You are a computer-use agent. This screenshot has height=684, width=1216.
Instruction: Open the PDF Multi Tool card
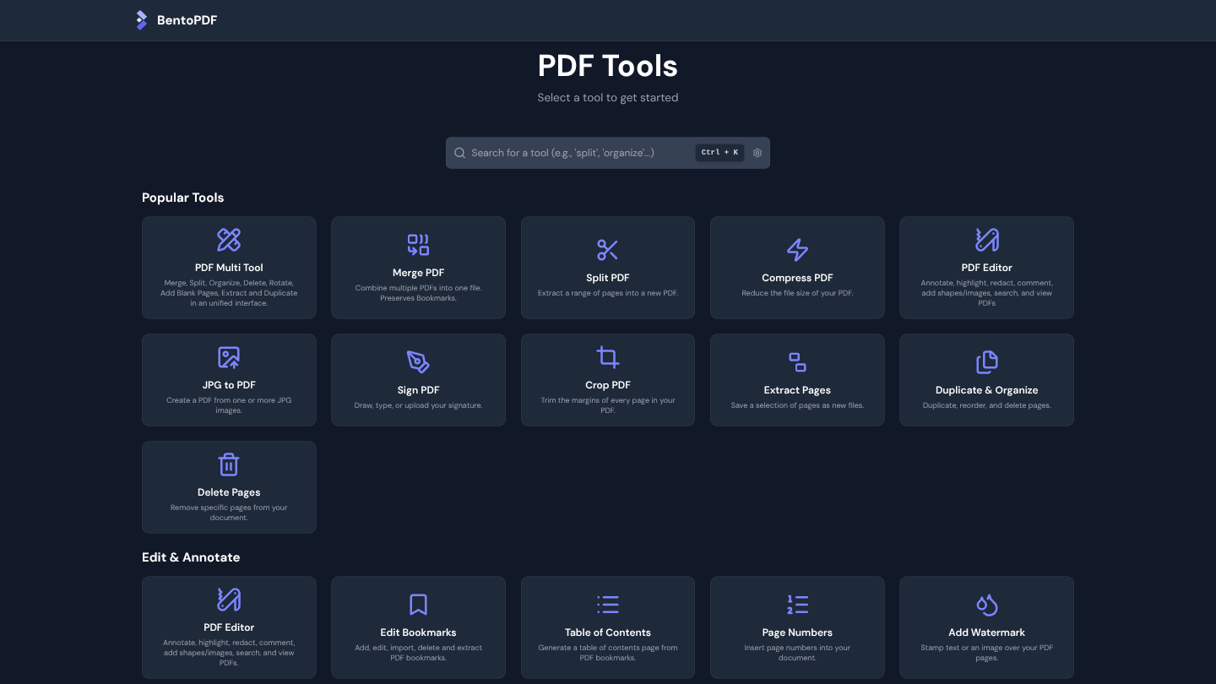pyautogui.click(x=229, y=268)
